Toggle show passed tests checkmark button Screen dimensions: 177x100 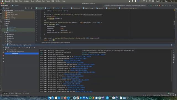pyautogui.click(x=6, y=47)
